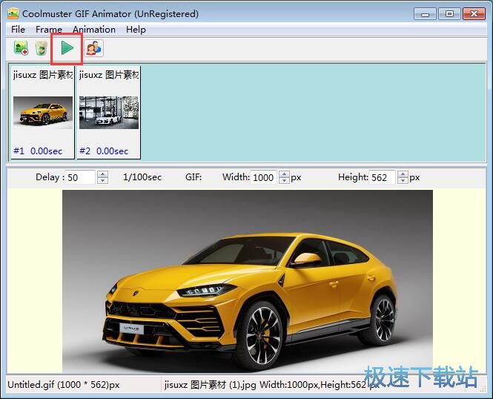
Task: Click the Width input field
Action: [x=263, y=177]
